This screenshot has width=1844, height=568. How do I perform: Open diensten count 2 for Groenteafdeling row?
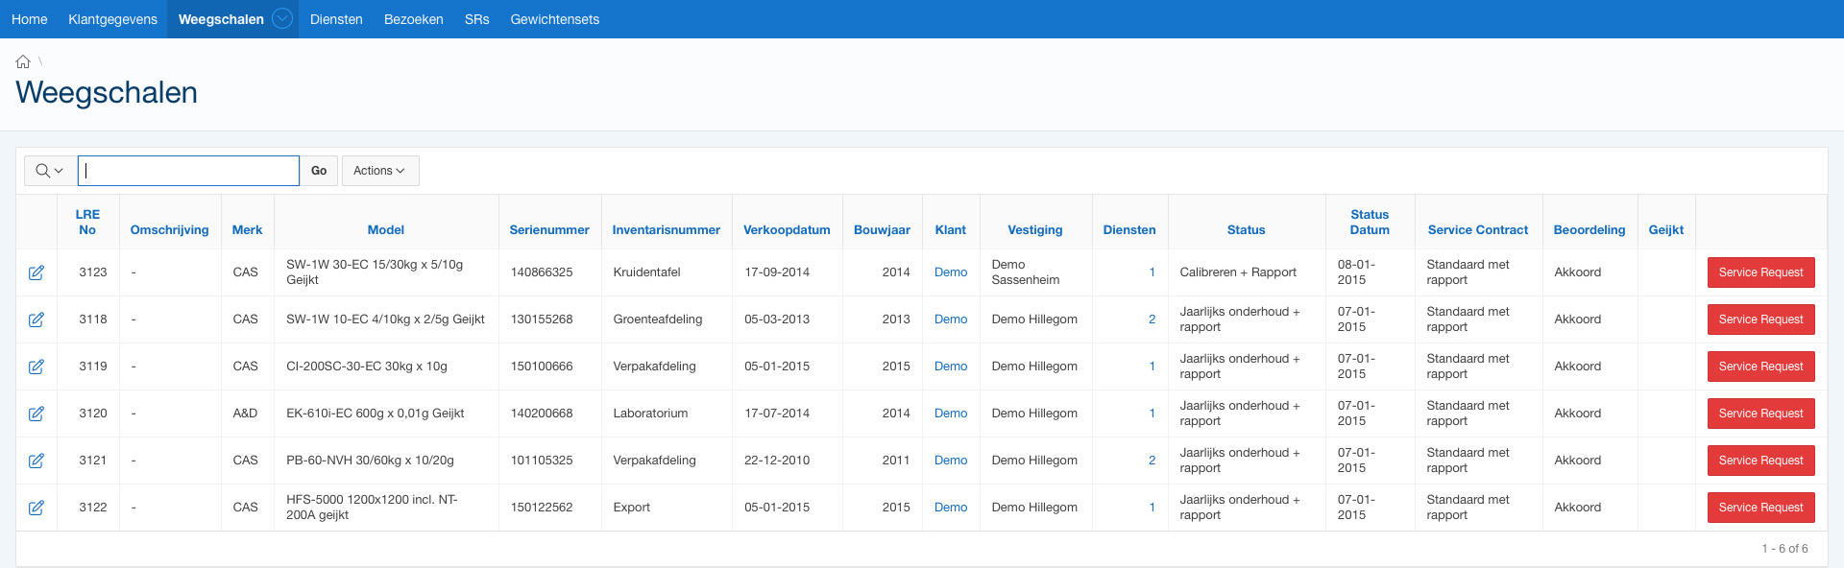(x=1152, y=319)
